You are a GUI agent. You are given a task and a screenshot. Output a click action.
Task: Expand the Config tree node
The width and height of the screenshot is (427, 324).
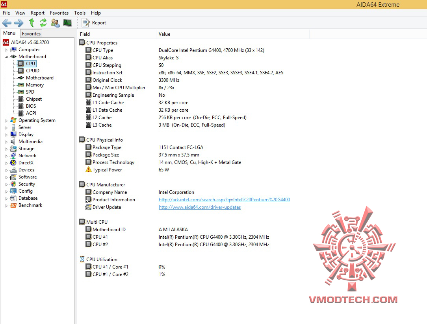pos(6,191)
